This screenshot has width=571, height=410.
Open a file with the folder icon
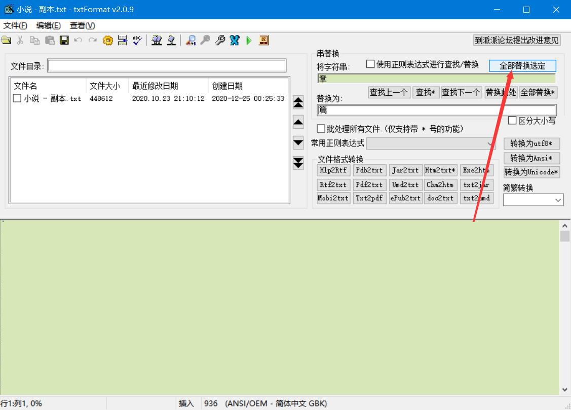point(6,40)
